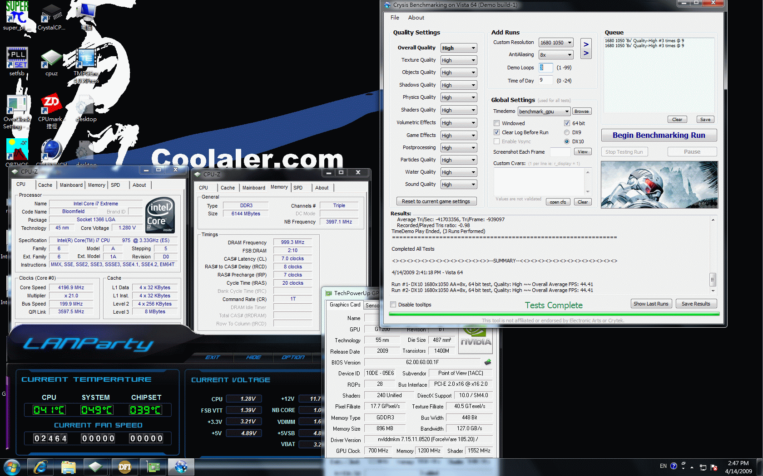
Task: Click the Time of Day input field
Action: point(545,80)
